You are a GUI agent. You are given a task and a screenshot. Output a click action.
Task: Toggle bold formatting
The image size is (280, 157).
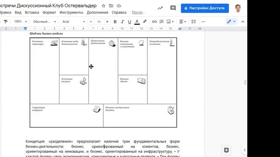click(115, 22)
